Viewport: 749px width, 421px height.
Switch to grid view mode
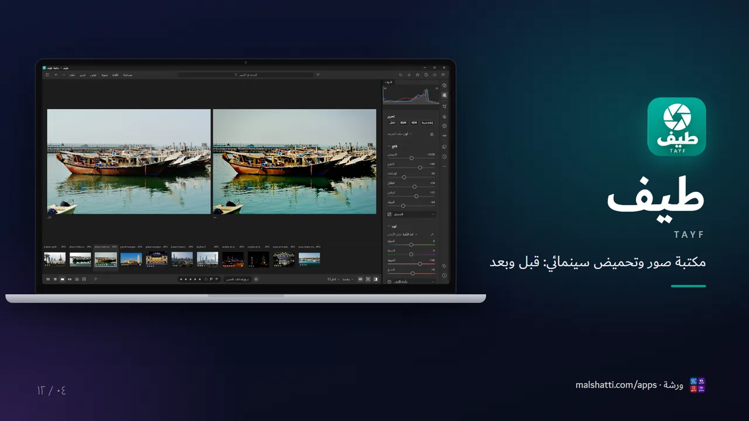[x=48, y=279]
